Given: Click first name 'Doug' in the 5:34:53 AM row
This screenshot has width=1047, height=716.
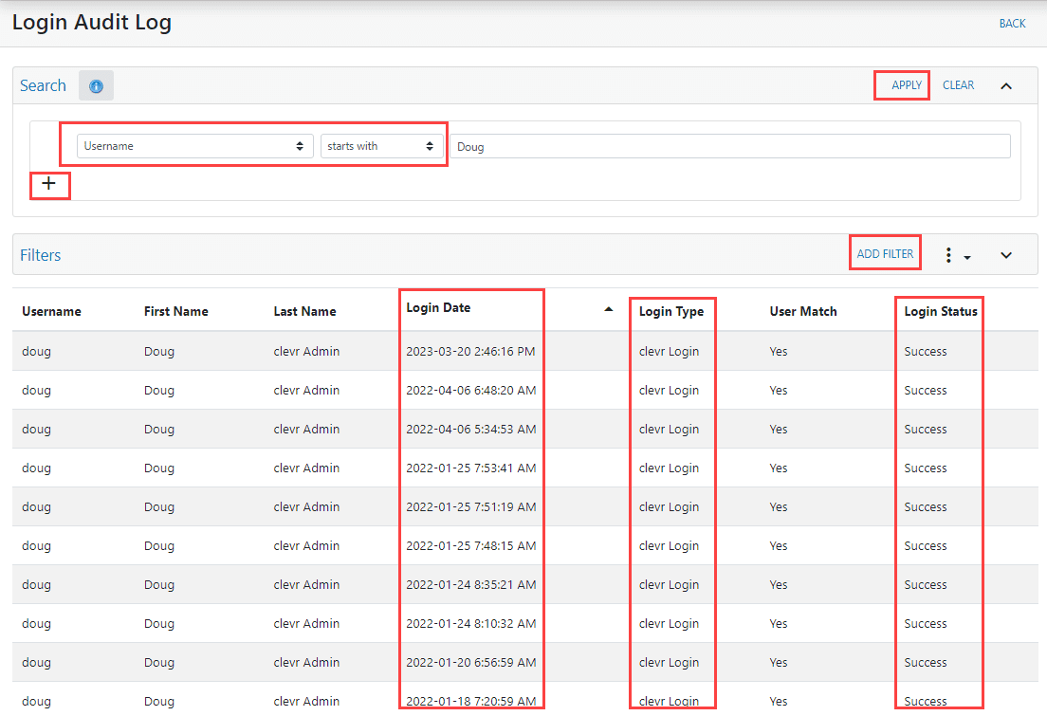Looking at the screenshot, I should 159,430.
